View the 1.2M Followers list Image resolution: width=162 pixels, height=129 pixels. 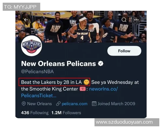[66, 113]
